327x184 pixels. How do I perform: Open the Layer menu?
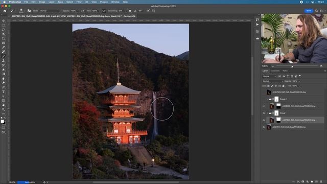tap(51, 2)
